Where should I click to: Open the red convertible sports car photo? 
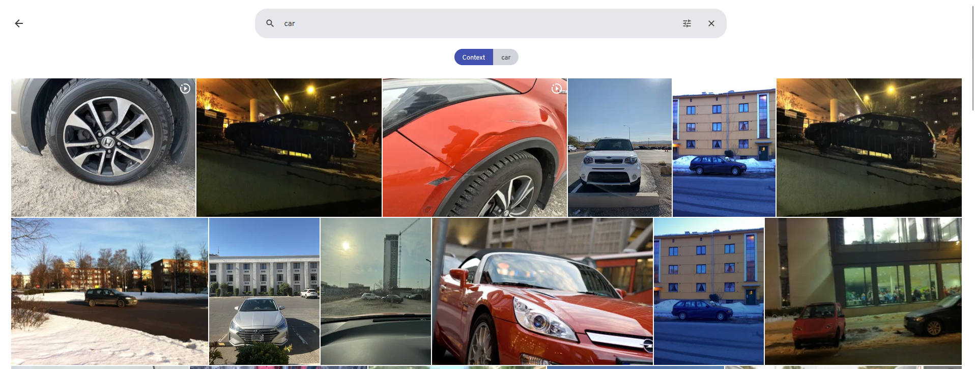542,291
